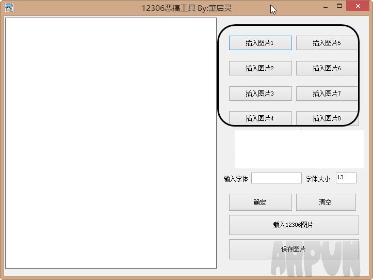Focus the 输入字体 text field
373x280 pixels.
click(277, 178)
